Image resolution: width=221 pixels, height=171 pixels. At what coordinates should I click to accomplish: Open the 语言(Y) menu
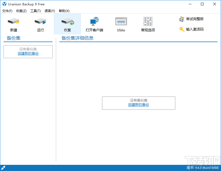(x=49, y=11)
